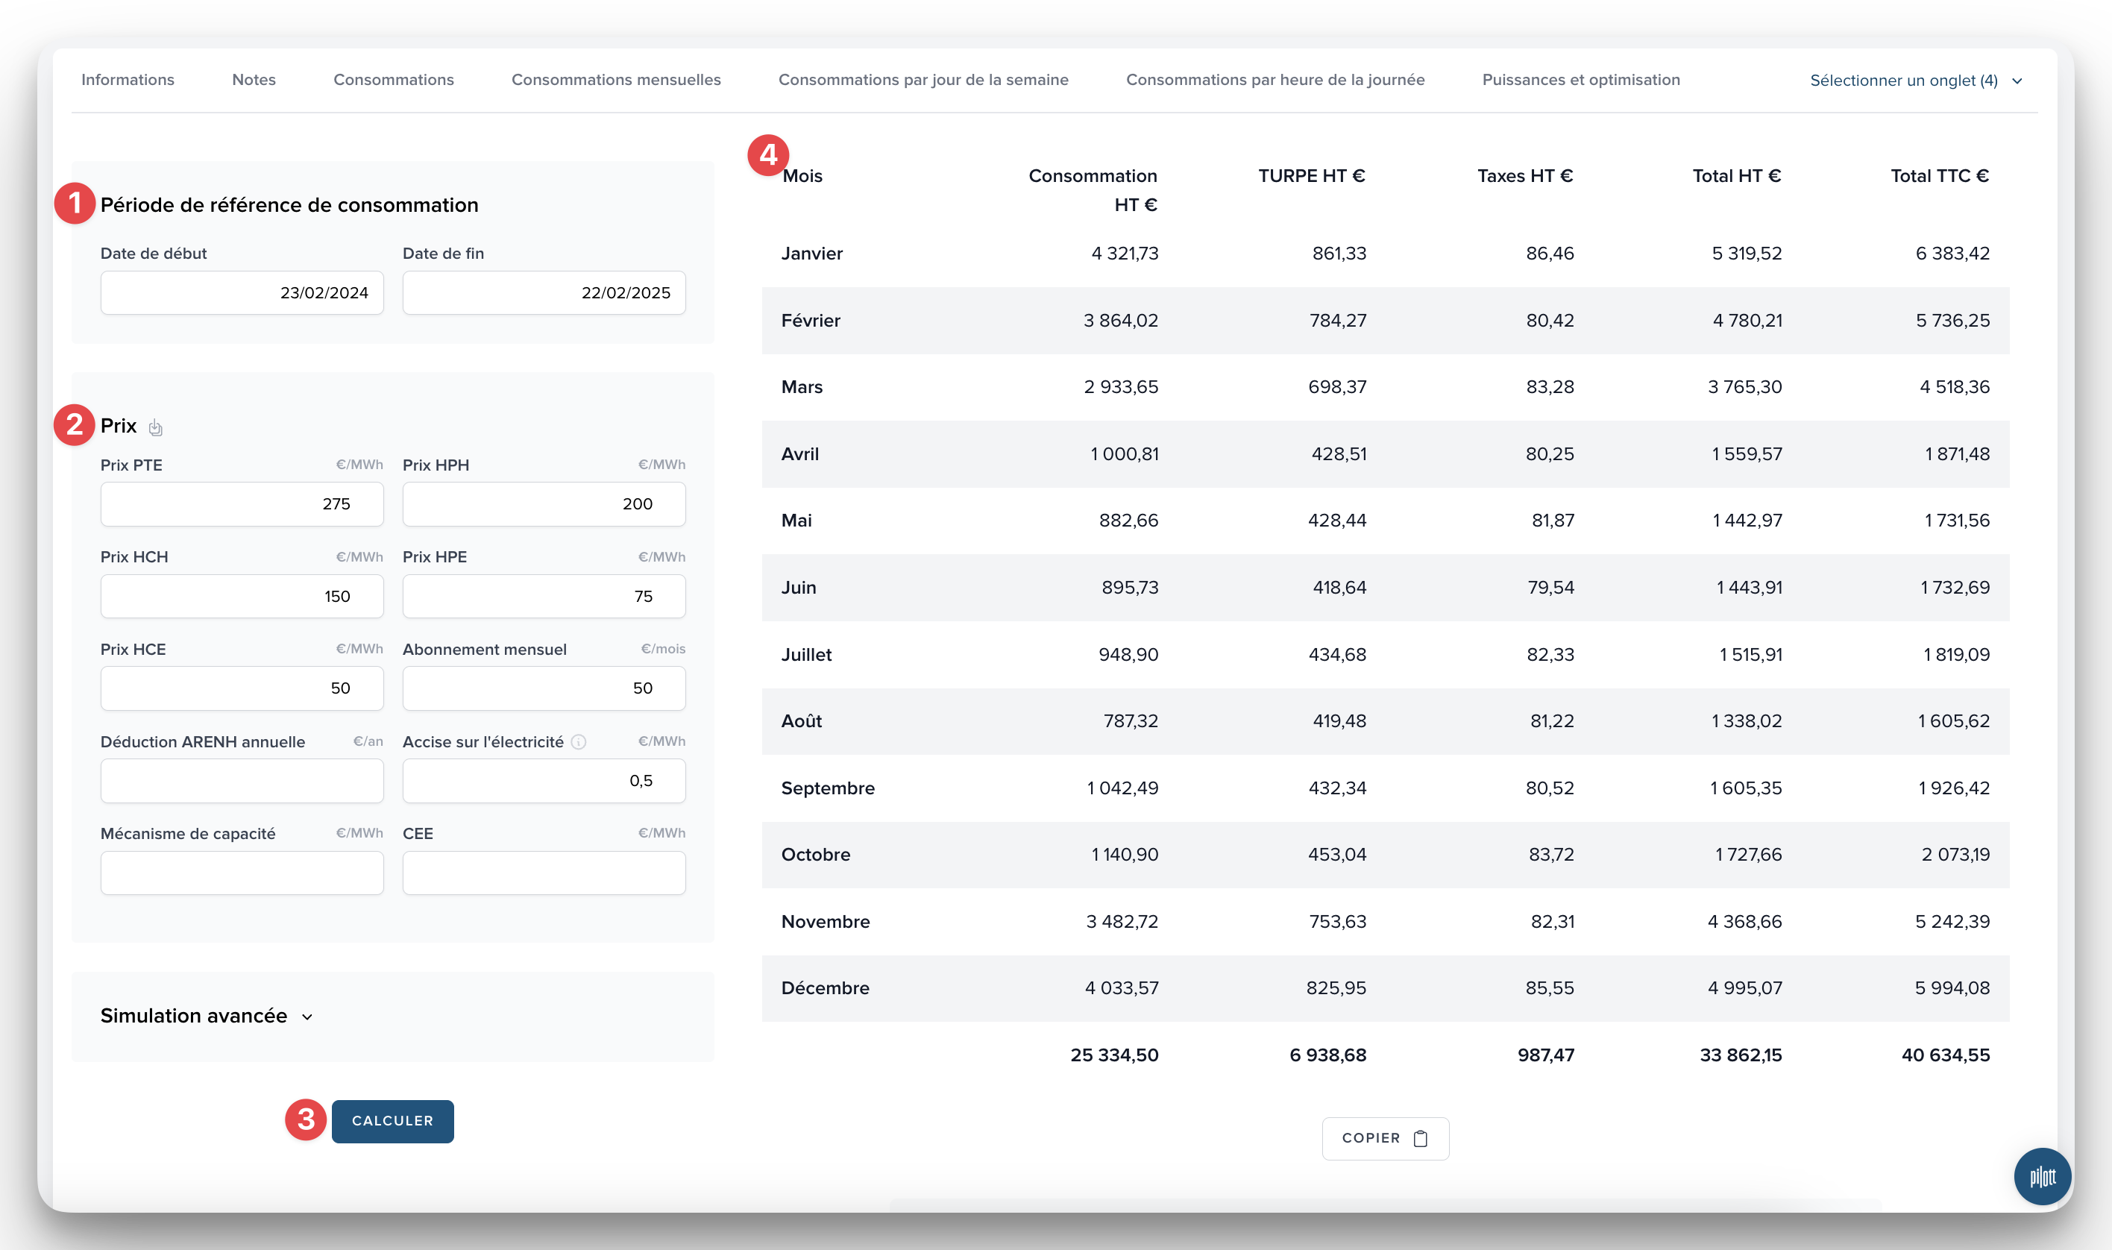Image resolution: width=2112 pixels, height=1250 pixels.
Task: Focus the Prix PTE input field
Action: pos(242,504)
